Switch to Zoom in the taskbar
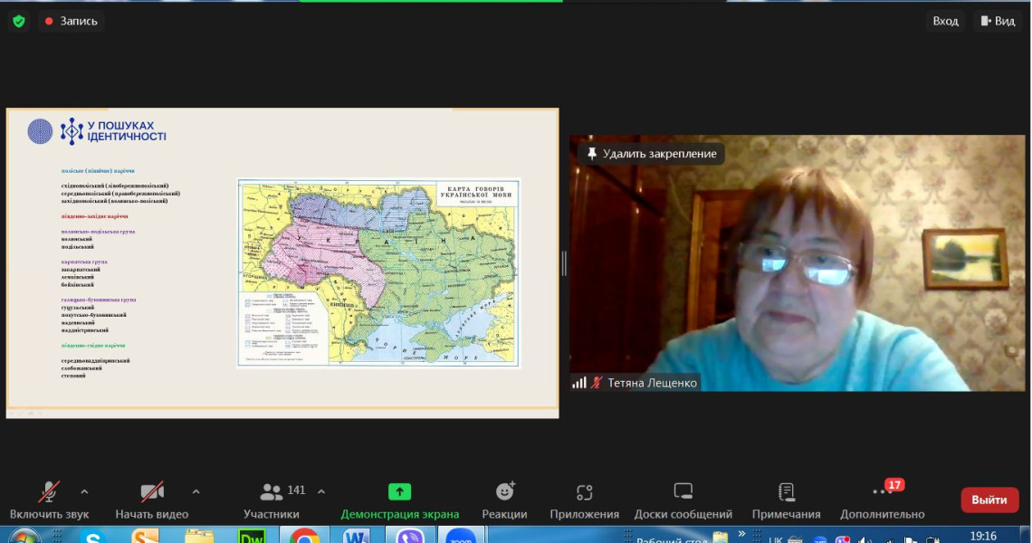The width and height of the screenshot is (1032, 543). pyautogui.click(x=461, y=537)
